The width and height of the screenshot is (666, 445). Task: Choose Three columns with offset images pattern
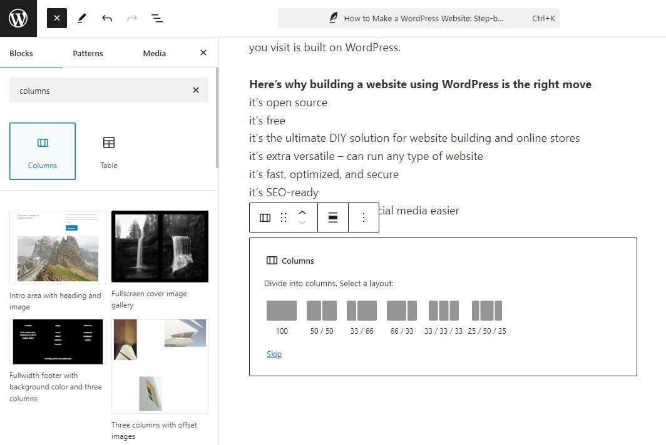tap(160, 380)
